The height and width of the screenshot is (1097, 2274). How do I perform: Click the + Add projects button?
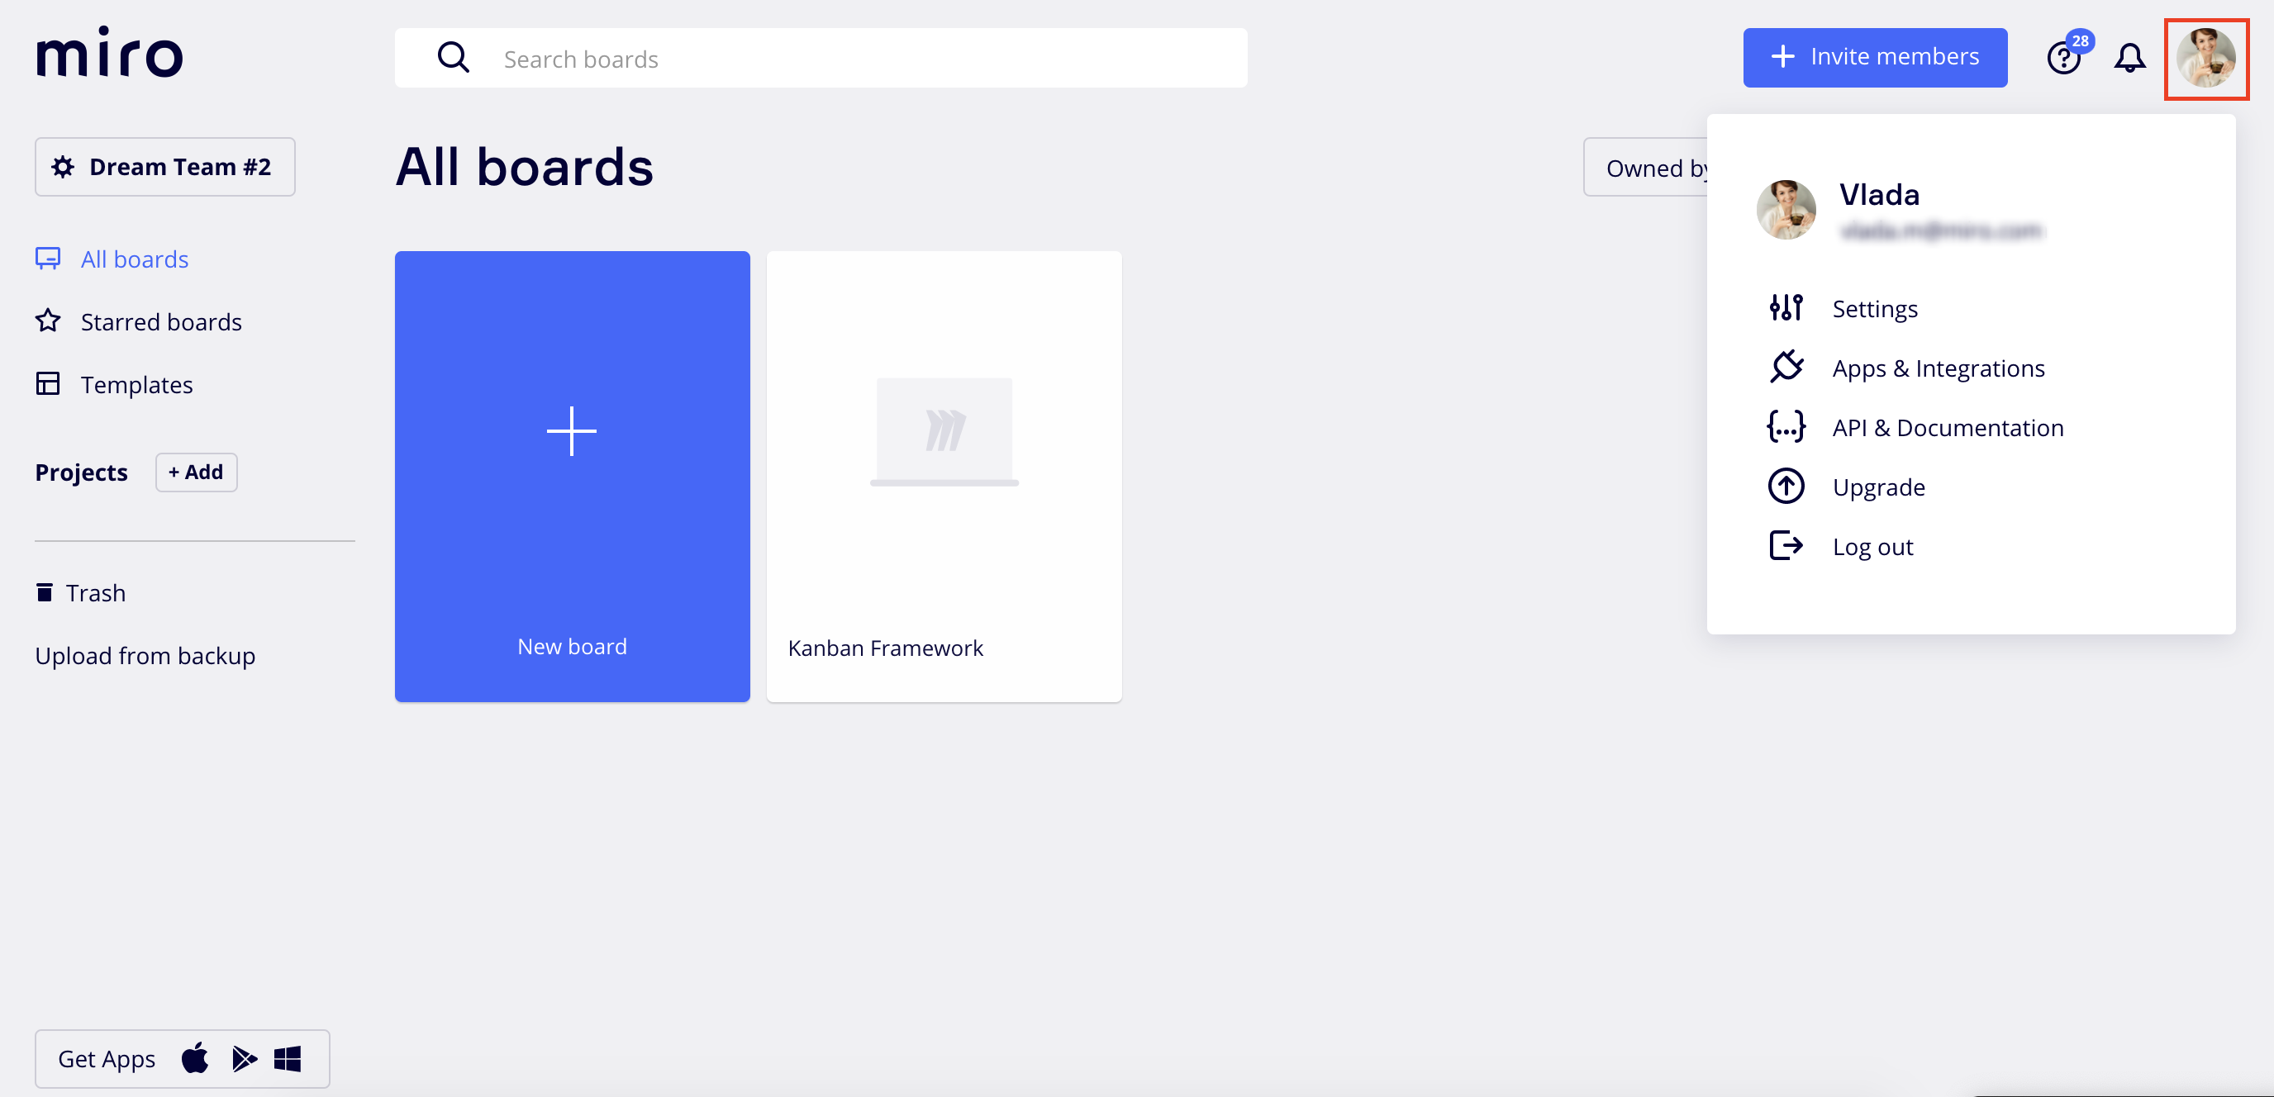click(196, 473)
